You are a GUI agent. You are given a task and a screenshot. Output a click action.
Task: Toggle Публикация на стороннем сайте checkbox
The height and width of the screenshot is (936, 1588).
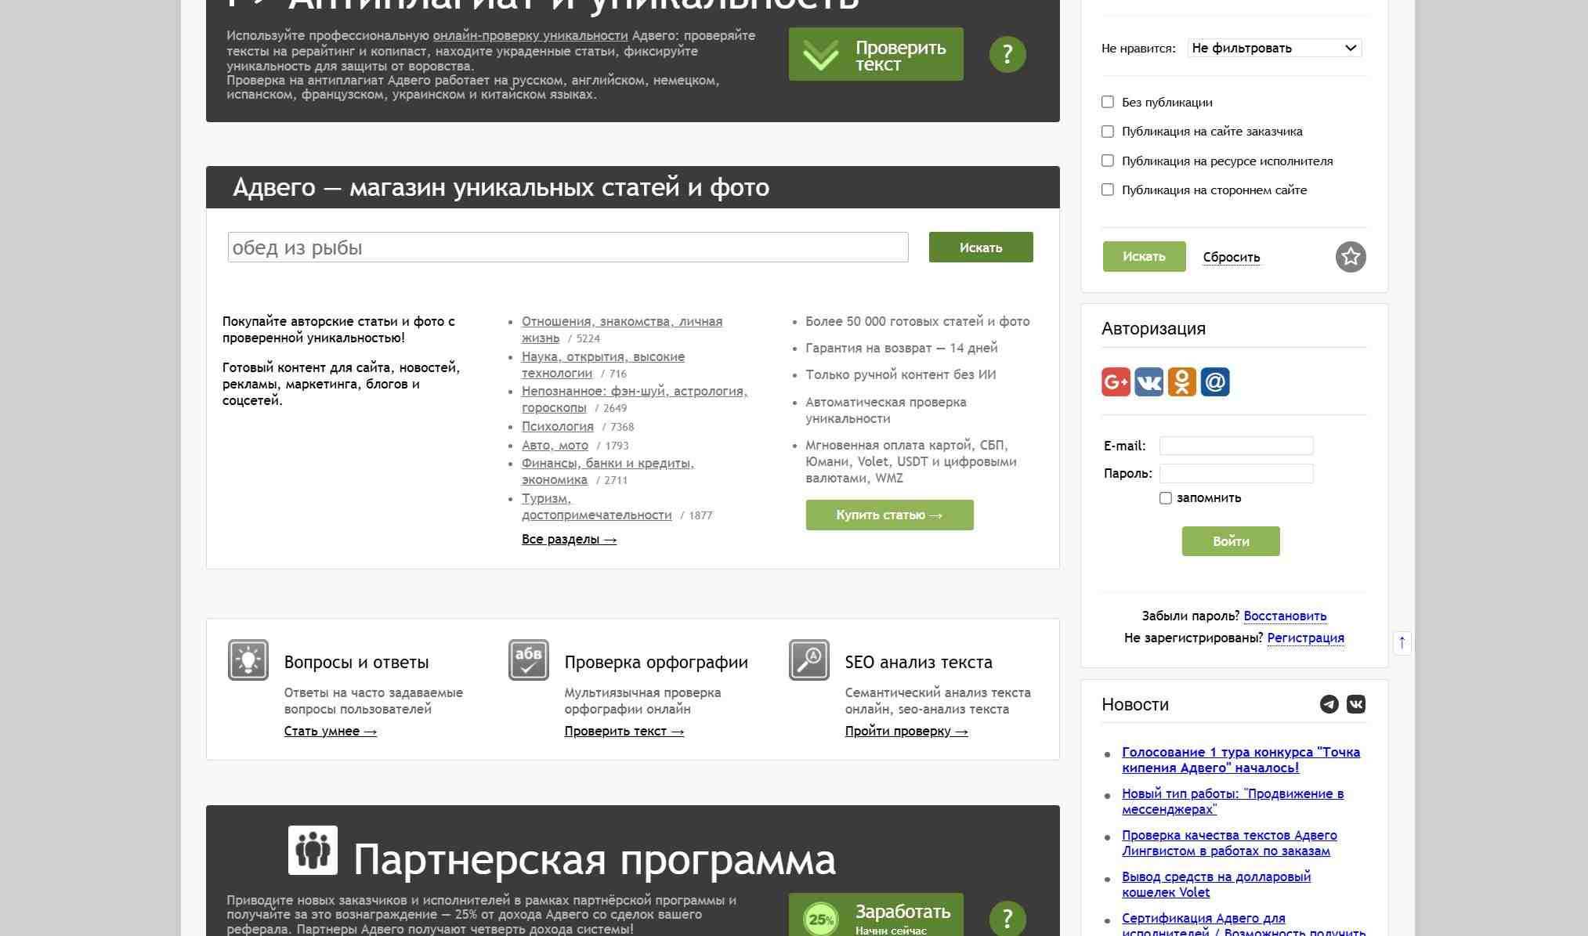coord(1107,190)
